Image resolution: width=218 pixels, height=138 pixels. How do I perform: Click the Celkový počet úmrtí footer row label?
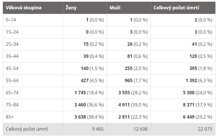click(27, 129)
